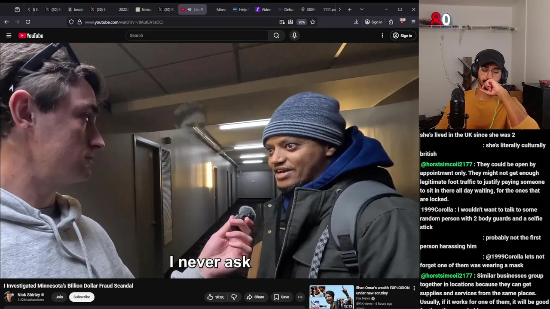Go forward with the browser forward arrow
550x309 pixels.
(x=17, y=22)
